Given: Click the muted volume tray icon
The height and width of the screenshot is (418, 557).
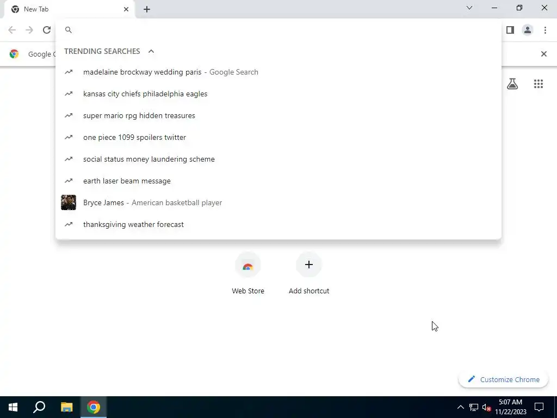Looking at the screenshot, I should point(486,407).
